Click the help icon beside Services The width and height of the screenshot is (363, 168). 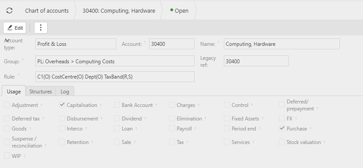253,142
